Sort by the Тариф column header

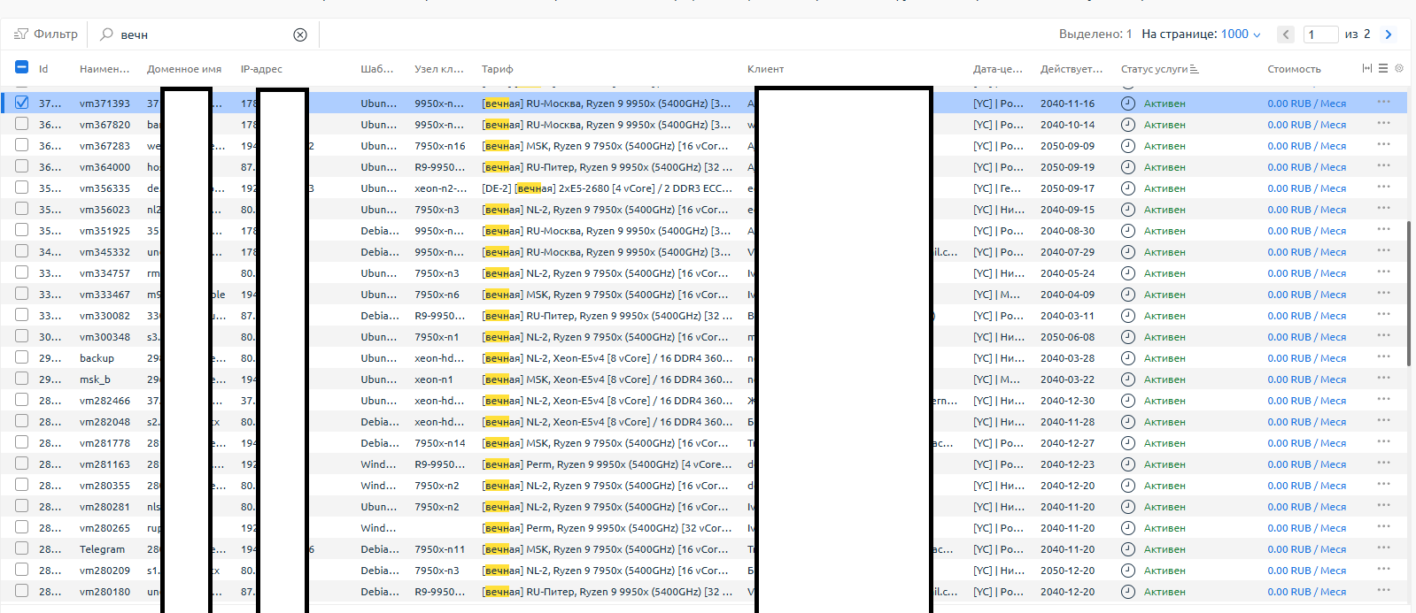pyautogui.click(x=497, y=69)
